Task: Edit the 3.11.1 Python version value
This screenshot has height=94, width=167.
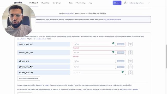Action: click(99, 73)
